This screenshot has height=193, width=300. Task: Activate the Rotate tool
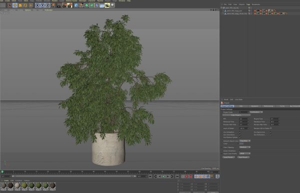[x=25, y=5]
